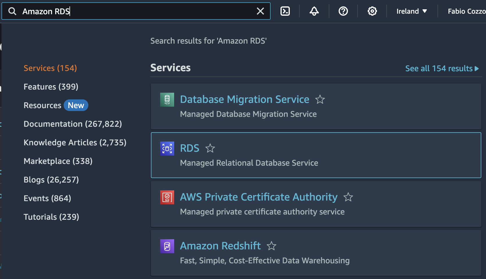Click the Database Migration Service icon
The height and width of the screenshot is (279, 486).
[167, 100]
